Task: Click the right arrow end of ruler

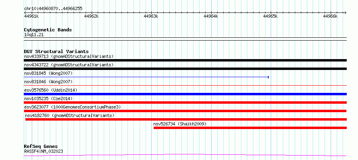Action: [x=345, y=12]
